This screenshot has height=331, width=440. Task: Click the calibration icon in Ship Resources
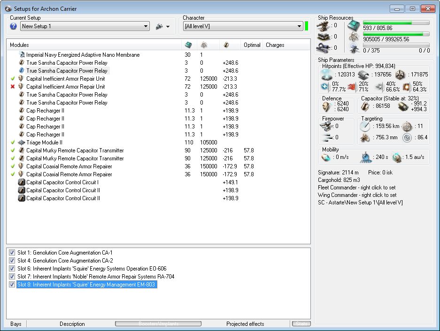click(x=323, y=48)
